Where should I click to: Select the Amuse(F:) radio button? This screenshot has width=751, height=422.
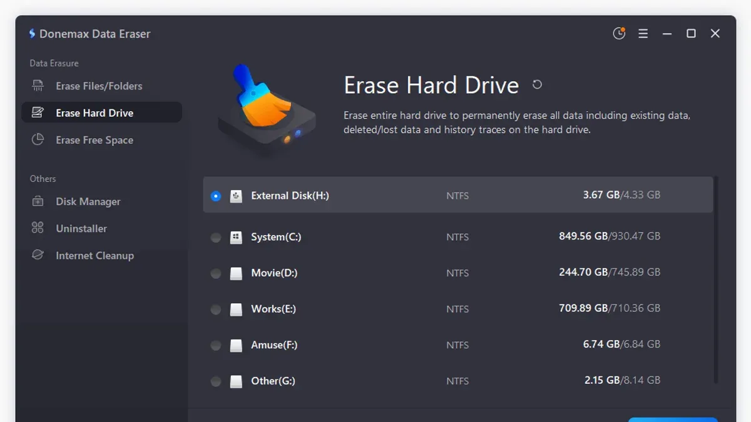click(x=216, y=345)
